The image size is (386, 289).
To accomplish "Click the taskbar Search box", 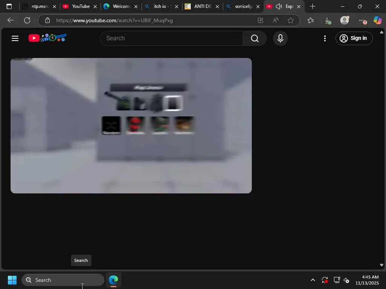I will [63, 280].
